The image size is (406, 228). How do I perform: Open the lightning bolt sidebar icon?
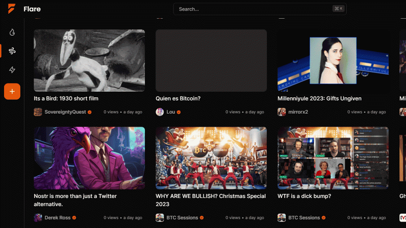click(12, 70)
